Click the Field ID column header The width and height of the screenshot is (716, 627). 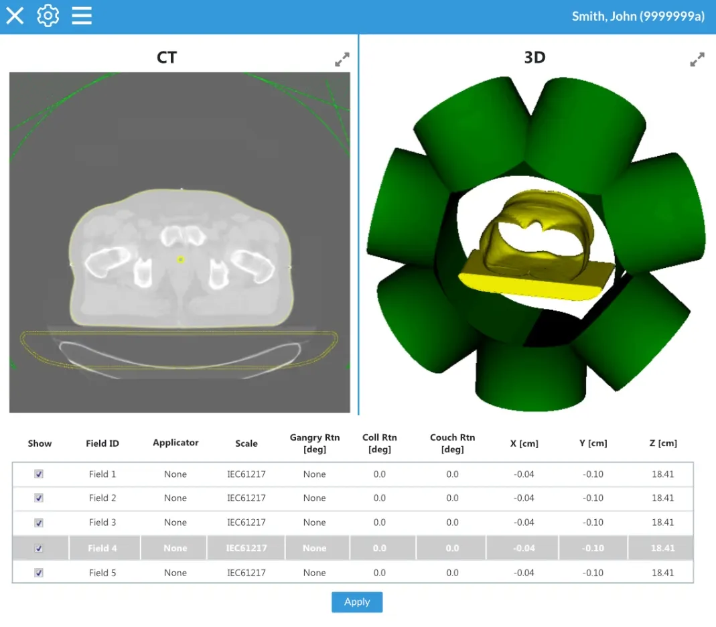coord(102,443)
